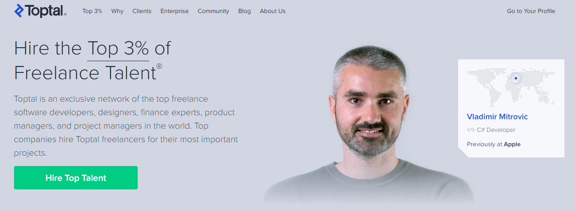Go to the Clients page
This screenshot has width=575, height=211.
point(142,11)
